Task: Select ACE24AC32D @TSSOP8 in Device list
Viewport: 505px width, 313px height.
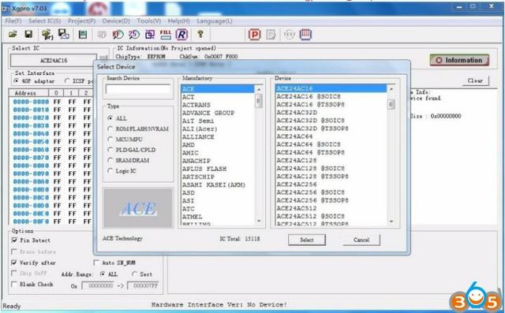Action: tap(312, 129)
